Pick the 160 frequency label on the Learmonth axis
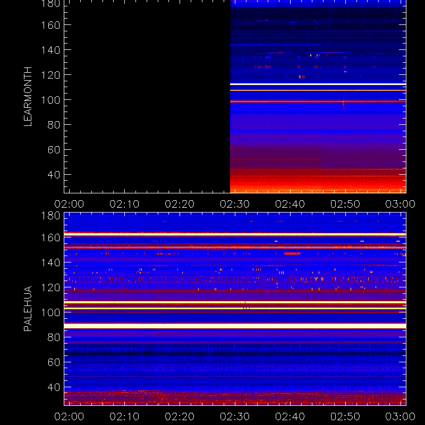 click(x=50, y=25)
